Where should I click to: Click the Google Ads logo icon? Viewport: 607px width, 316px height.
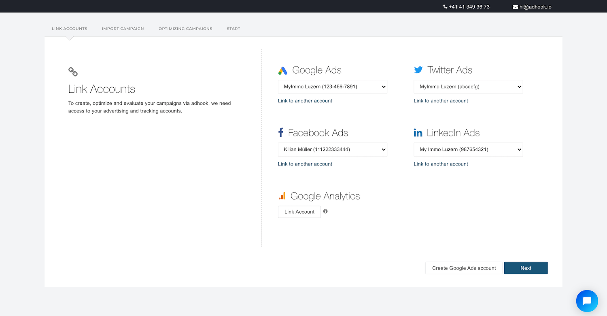[283, 70]
